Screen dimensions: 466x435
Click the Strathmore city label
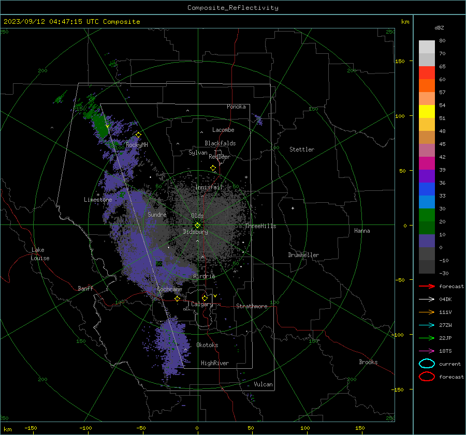[x=252, y=306]
